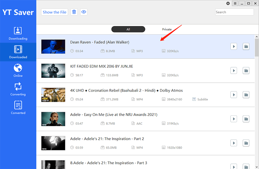
Task: Select title KIT FADED EDM MIX 2016
Action: point(101,66)
